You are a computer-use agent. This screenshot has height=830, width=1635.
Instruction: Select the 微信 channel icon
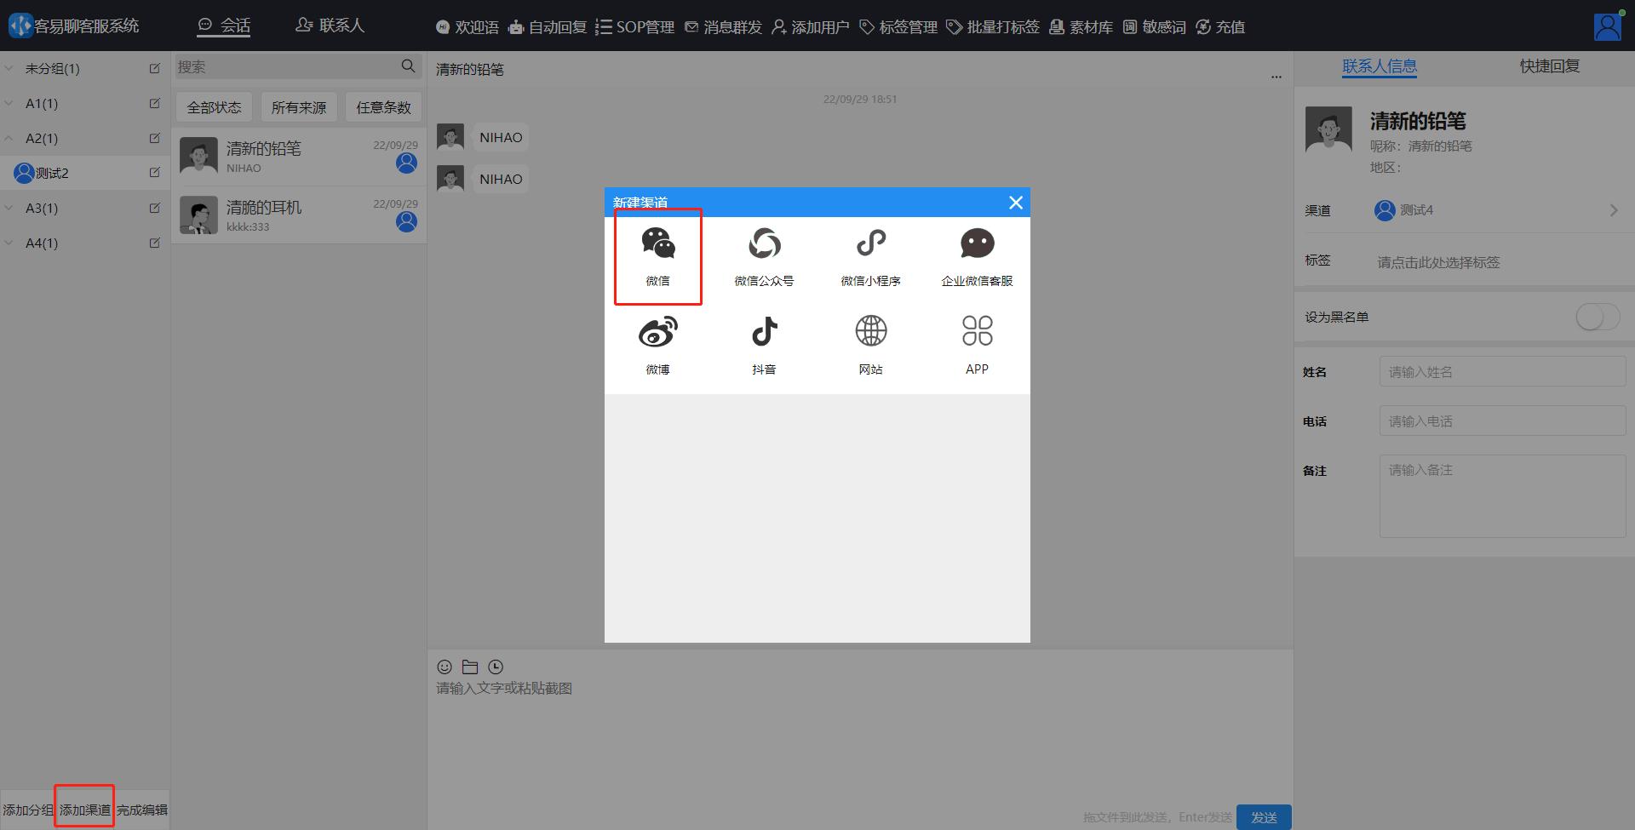point(658,244)
